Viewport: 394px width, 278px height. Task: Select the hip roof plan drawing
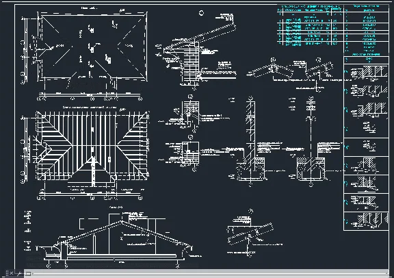pos(86,54)
